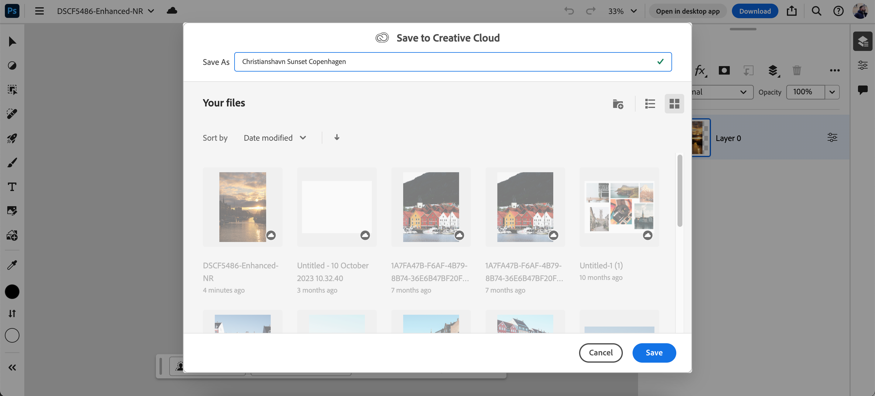Click the Download button

coord(754,11)
